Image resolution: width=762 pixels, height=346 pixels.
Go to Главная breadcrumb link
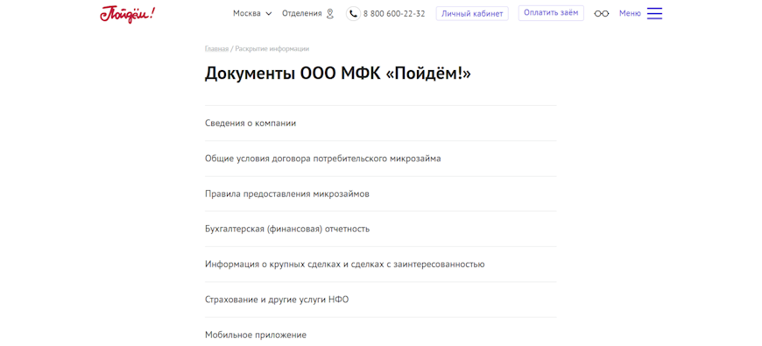point(216,48)
